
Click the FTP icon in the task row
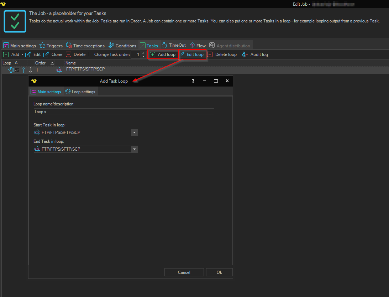(x=59, y=70)
